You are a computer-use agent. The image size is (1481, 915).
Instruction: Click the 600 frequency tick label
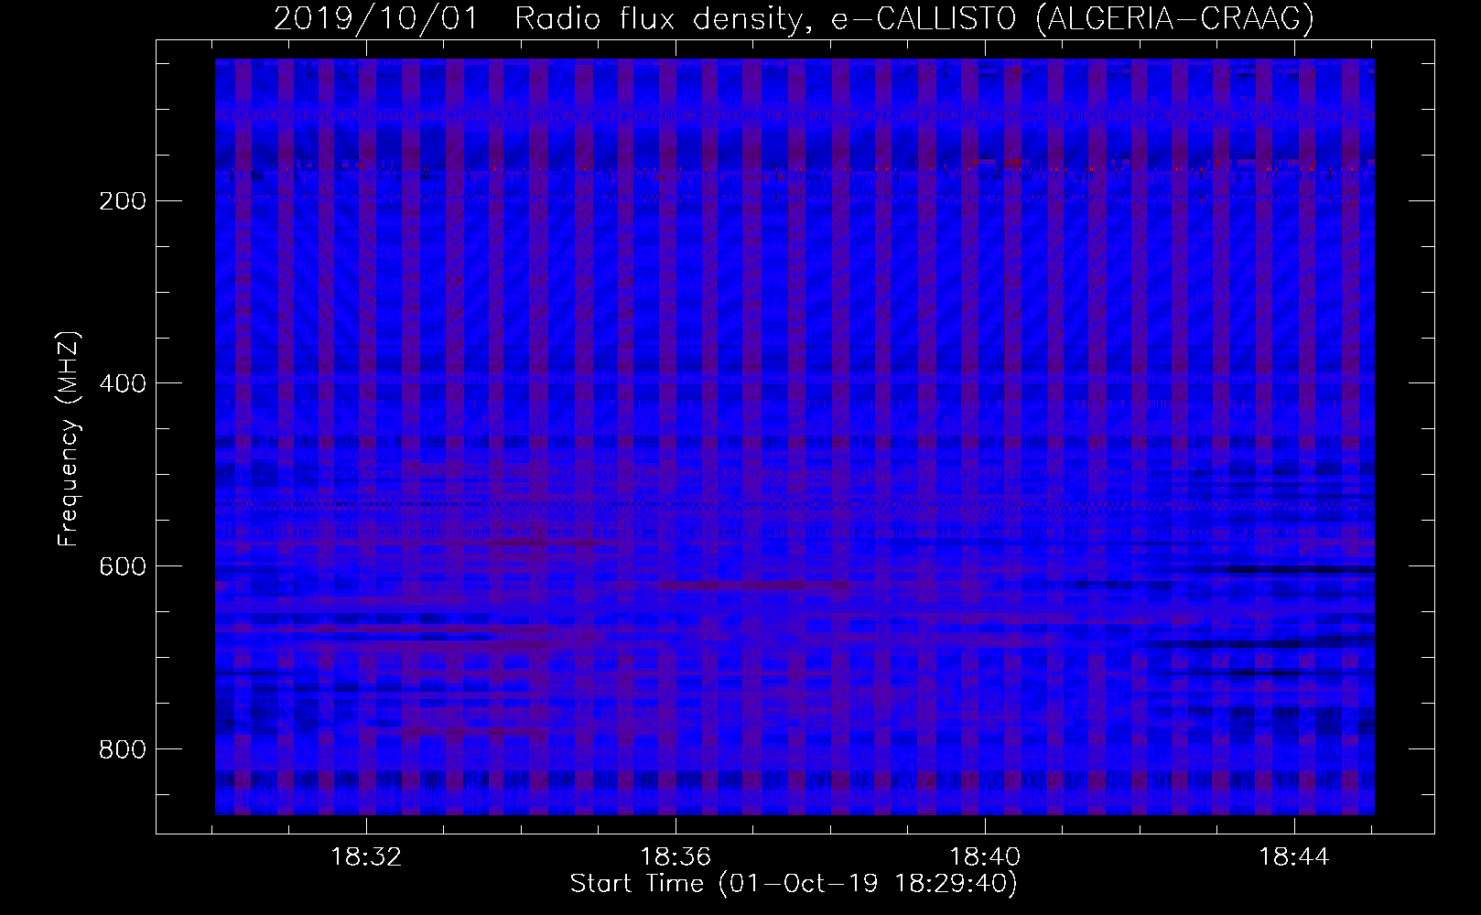pos(123,566)
